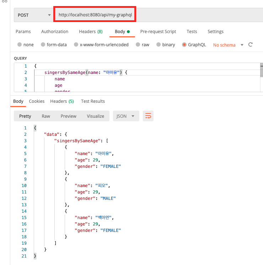
Task: Select the form-data radio button
Action: 43,44
